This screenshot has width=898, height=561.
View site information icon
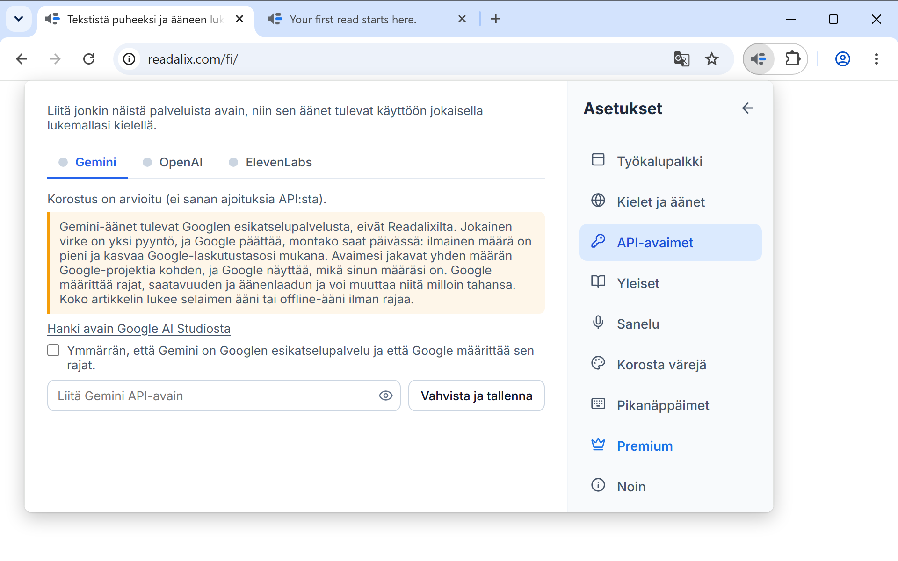click(129, 59)
